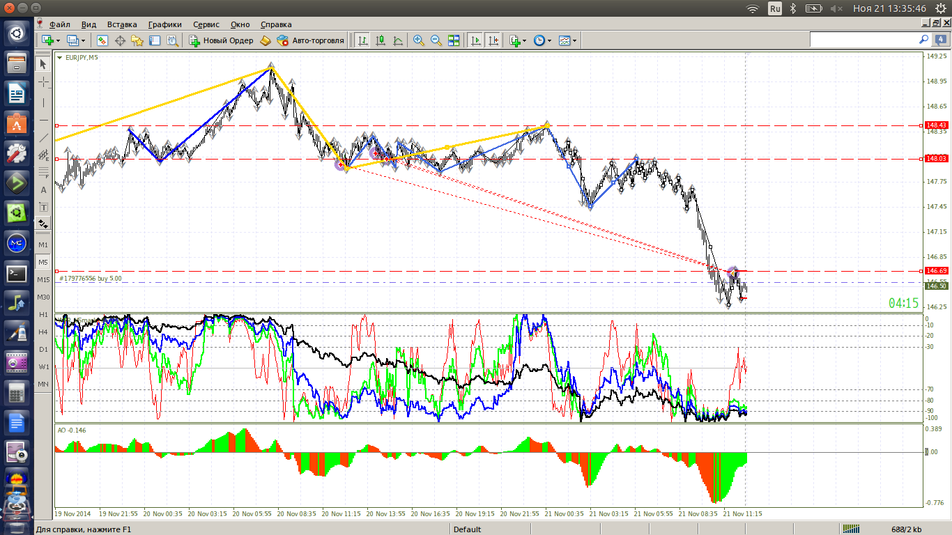Toggle the auto scroll chart button
The width and height of the screenshot is (952, 535).
pyautogui.click(x=476, y=40)
